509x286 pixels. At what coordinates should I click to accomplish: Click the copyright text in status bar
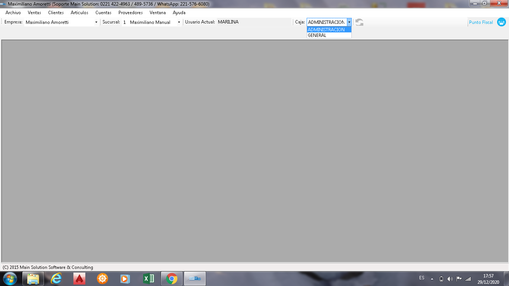pos(48,267)
